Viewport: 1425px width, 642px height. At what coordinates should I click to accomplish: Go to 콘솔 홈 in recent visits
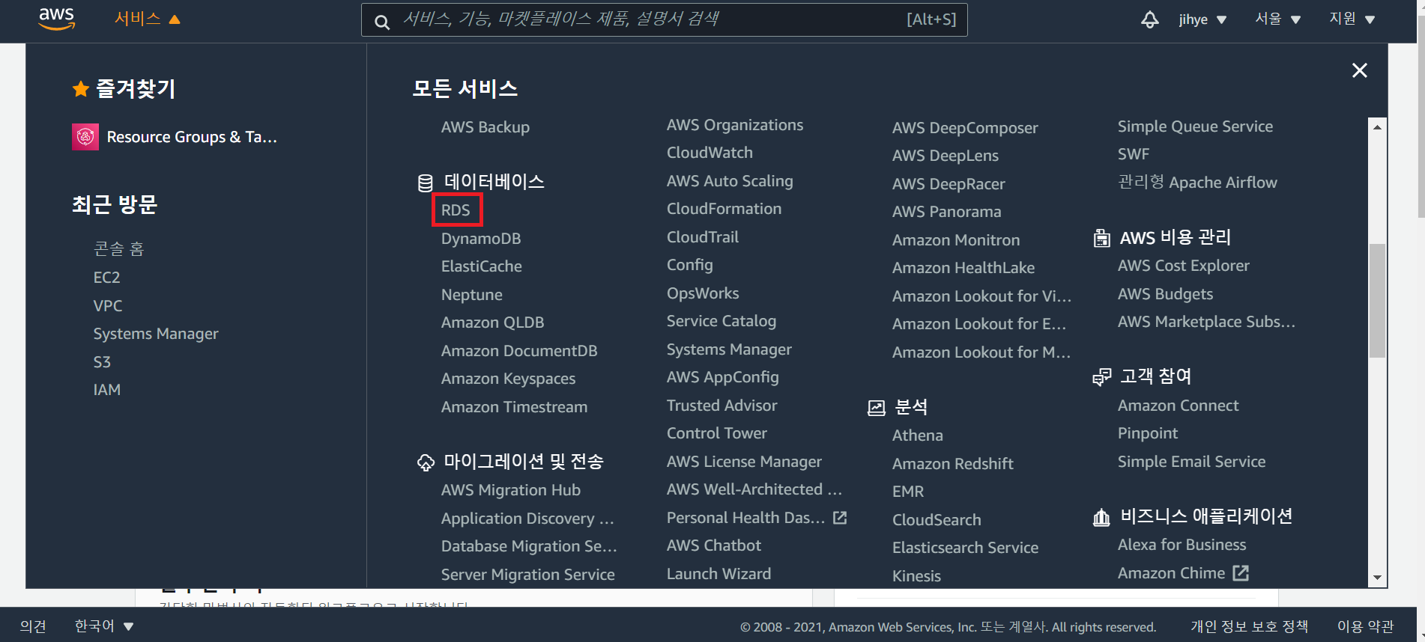tap(118, 249)
